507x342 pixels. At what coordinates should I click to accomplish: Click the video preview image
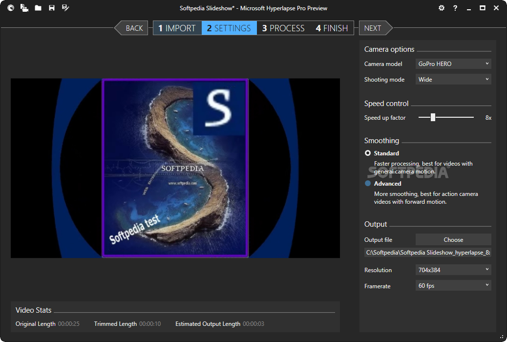175,168
